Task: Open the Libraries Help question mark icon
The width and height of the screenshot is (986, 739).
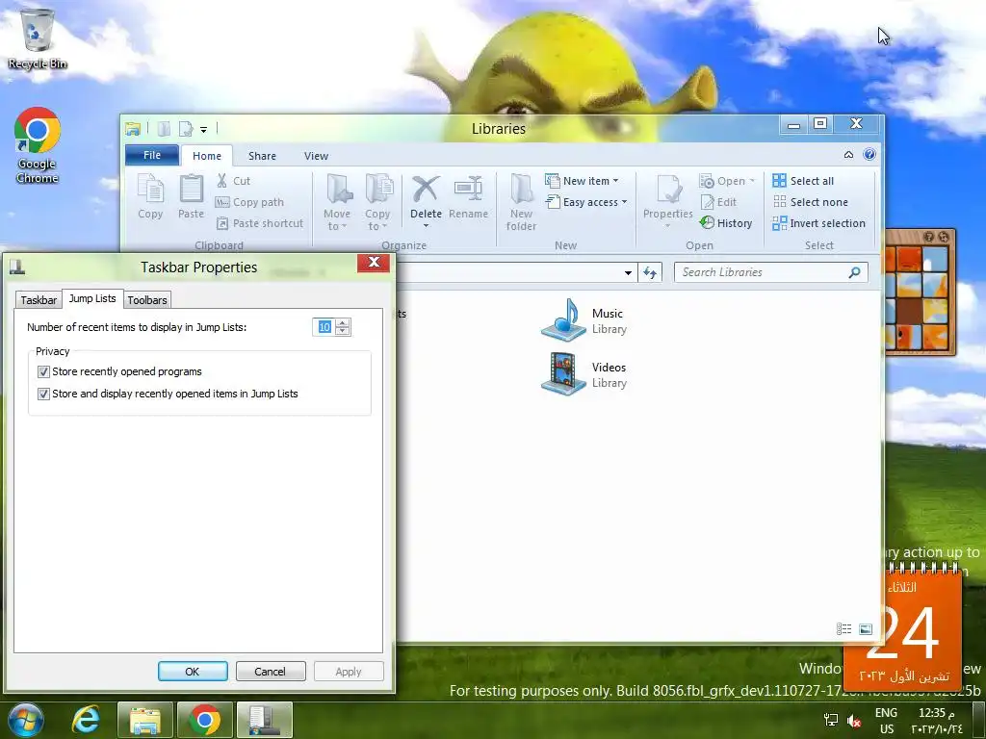Action: [869, 155]
